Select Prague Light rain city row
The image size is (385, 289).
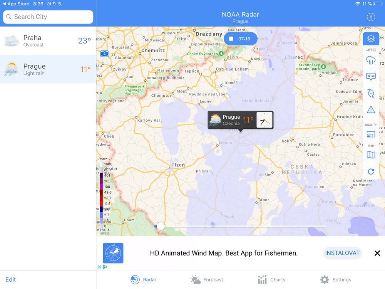[48, 69]
